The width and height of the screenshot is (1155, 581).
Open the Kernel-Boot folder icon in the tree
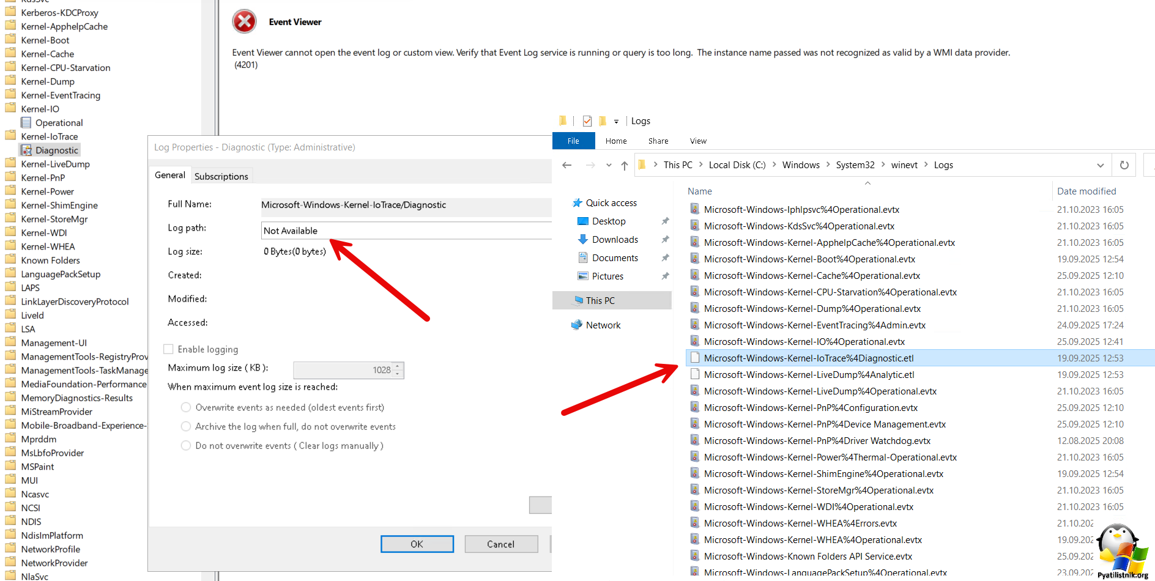click(10, 40)
